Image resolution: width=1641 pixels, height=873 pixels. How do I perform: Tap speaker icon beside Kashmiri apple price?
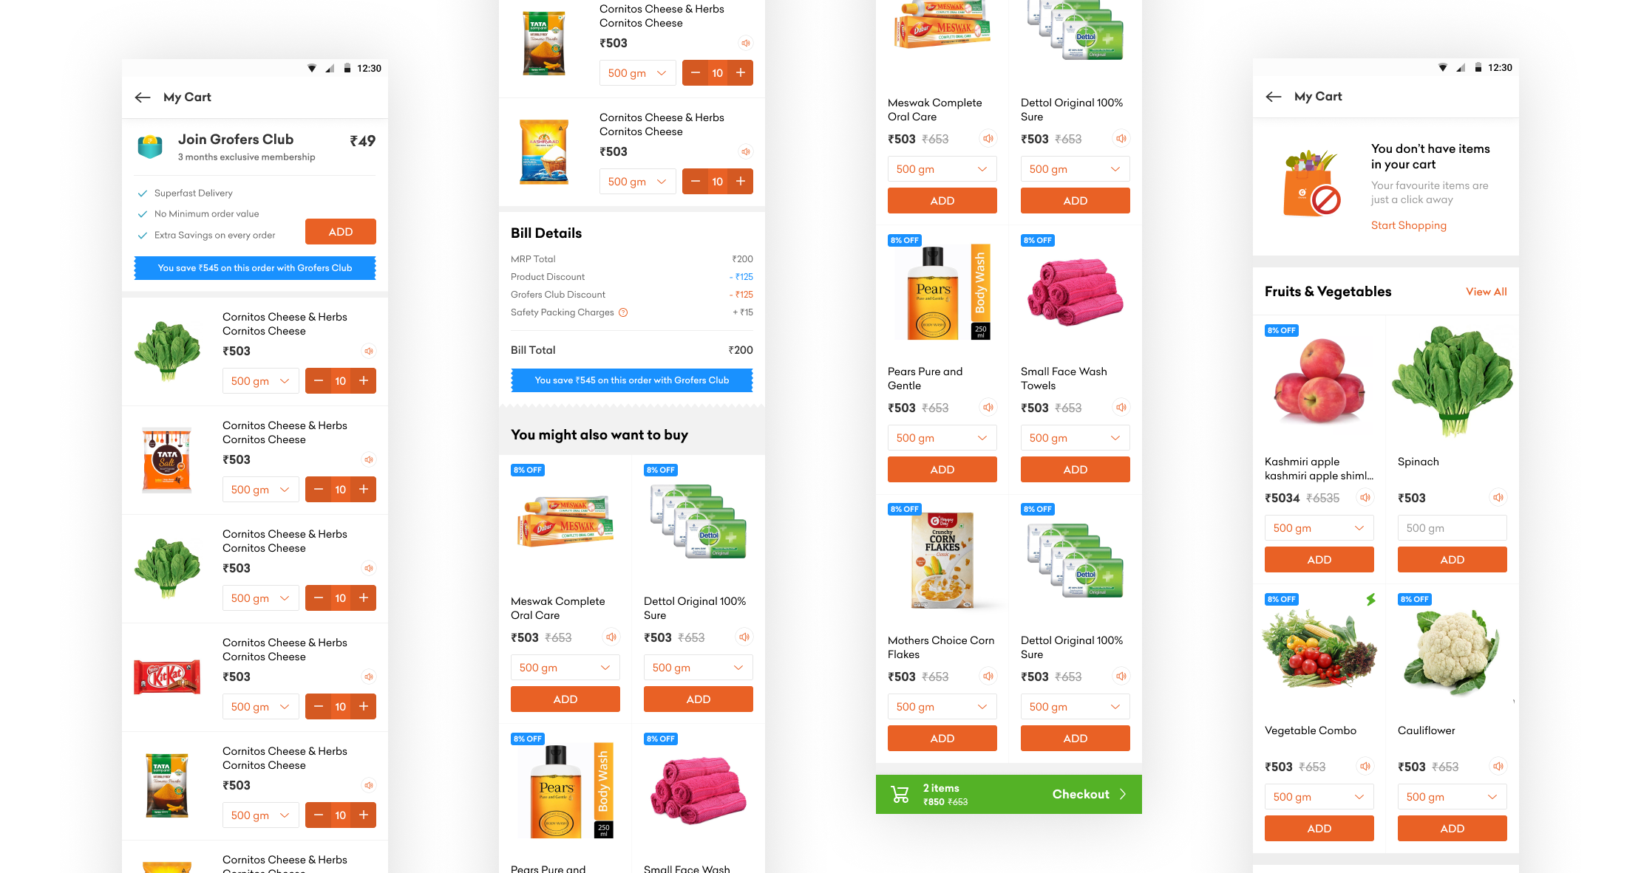(1365, 498)
